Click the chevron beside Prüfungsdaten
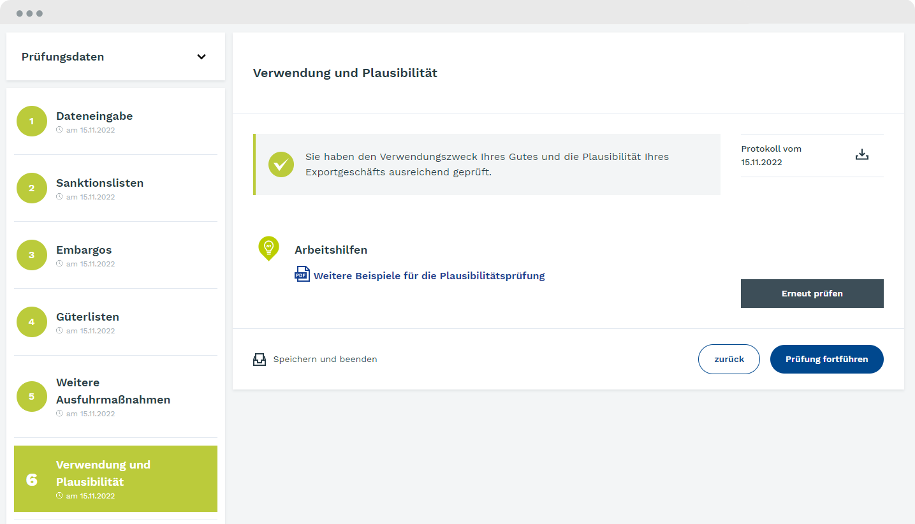Viewport: 915px width, 524px height. (x=201, y=57)
